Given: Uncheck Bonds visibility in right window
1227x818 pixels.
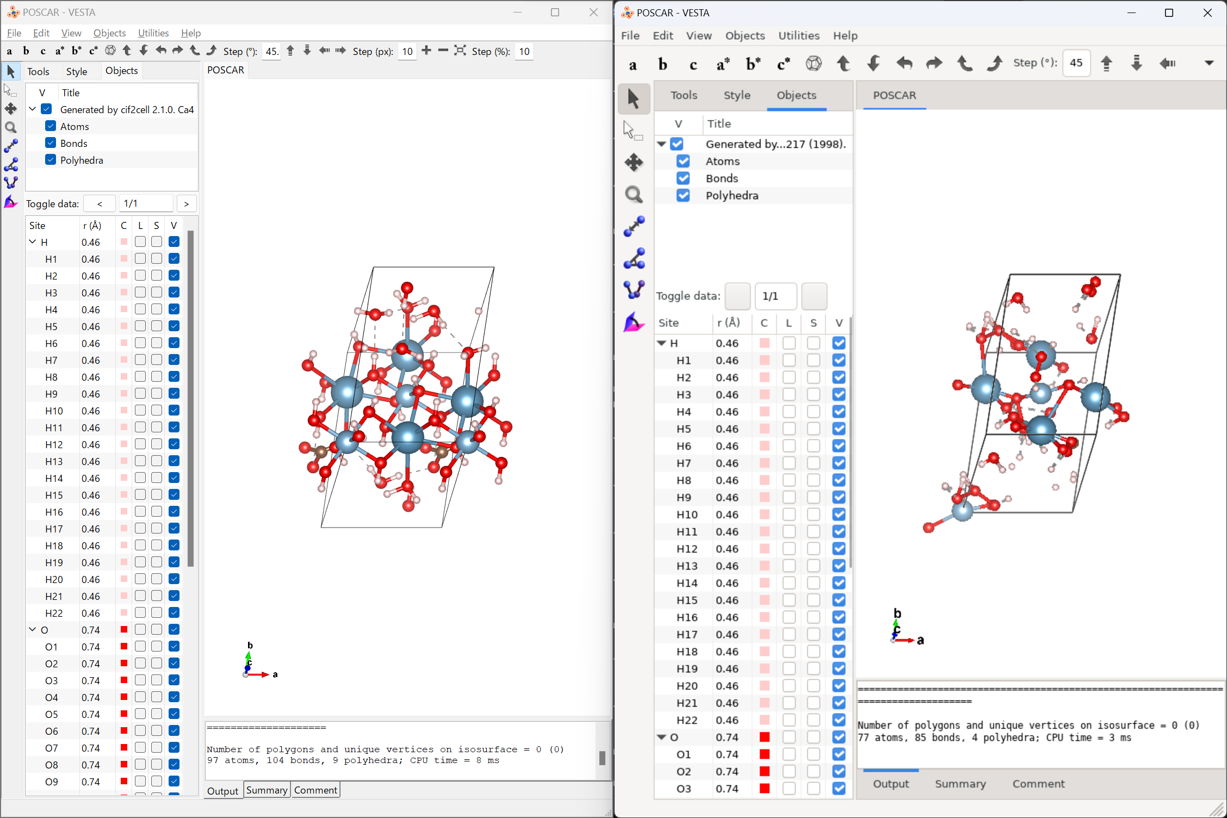Looking at the screenshot, I should tap(683, 178).
